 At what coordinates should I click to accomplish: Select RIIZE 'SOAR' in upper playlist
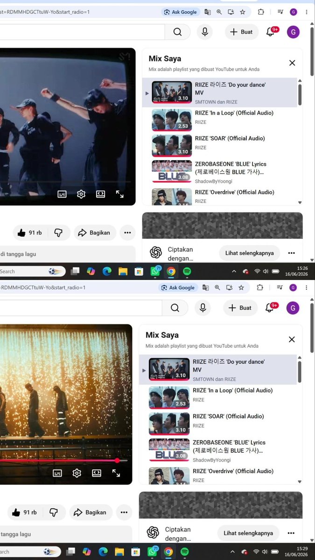point(219,145)
